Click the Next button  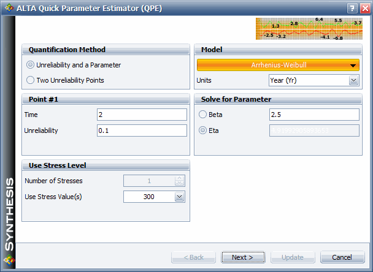(243, 257)
